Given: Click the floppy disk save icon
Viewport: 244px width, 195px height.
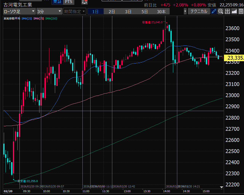Looking at the screenshot, I should click(240, 11).
